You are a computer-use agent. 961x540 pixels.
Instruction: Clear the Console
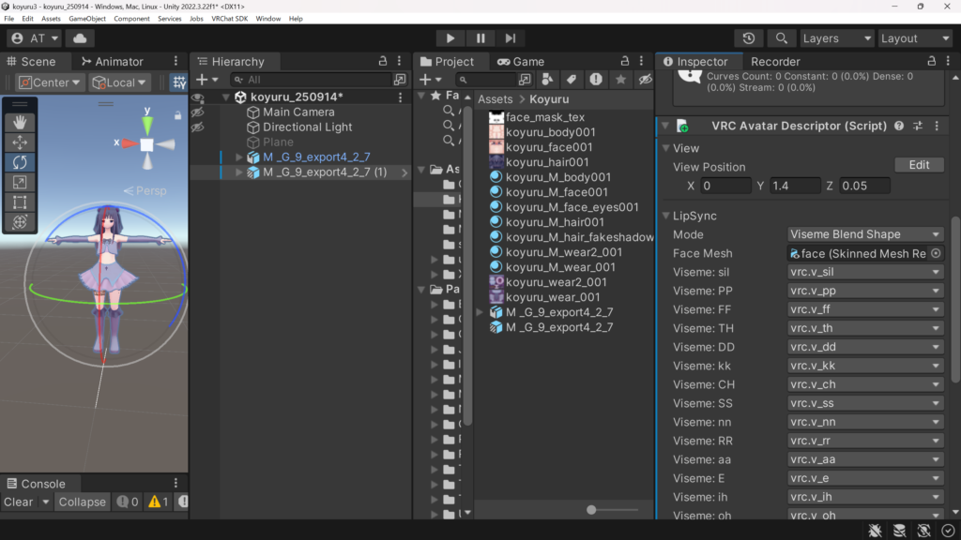tap(19, 502)
